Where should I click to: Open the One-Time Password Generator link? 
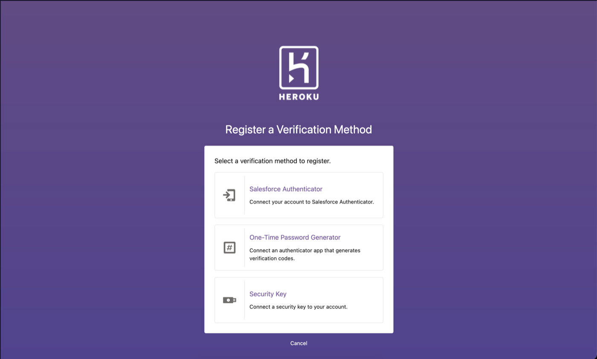pos(295,237)
